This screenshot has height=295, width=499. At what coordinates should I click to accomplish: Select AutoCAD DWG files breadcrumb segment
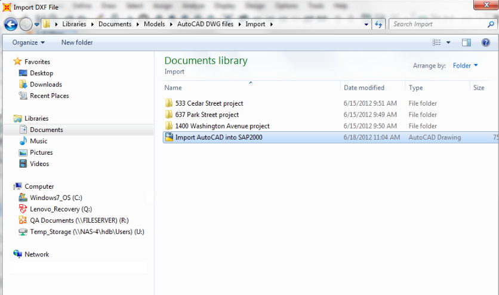click(x=205, y=24)
